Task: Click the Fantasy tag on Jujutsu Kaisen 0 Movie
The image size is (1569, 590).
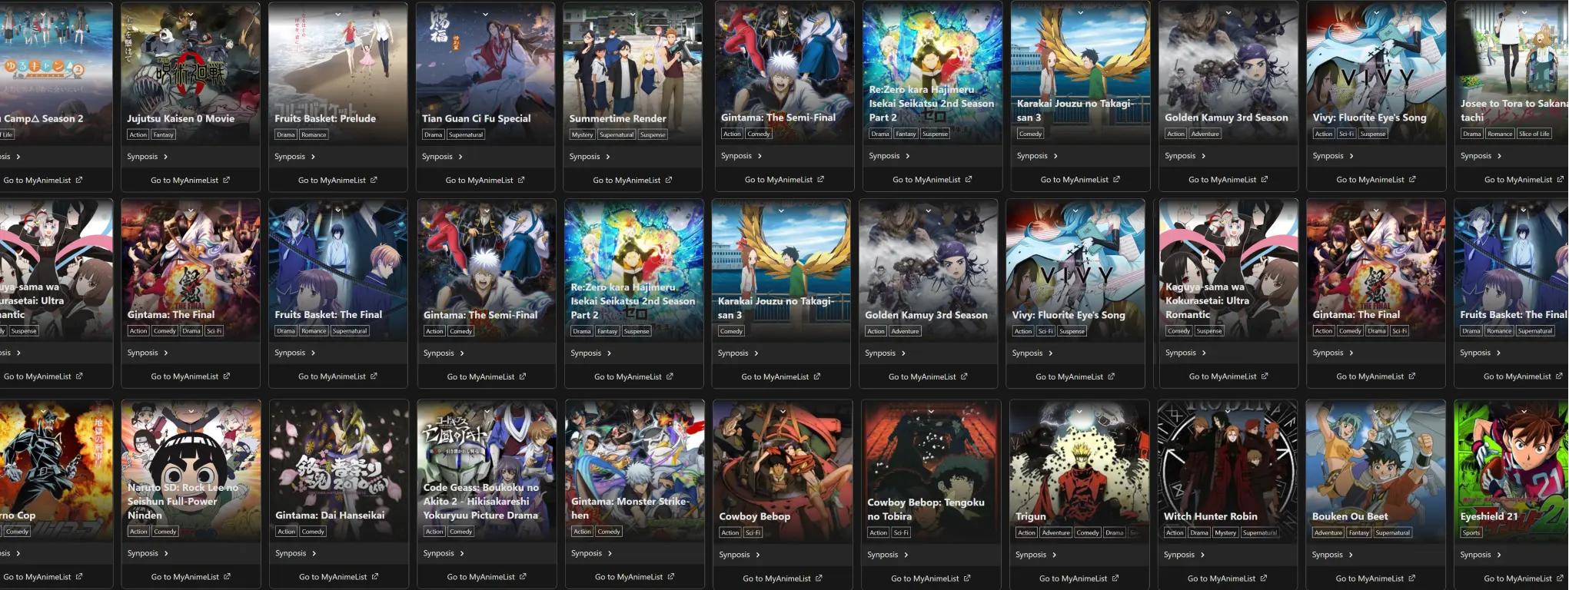Action: (163, 134)
